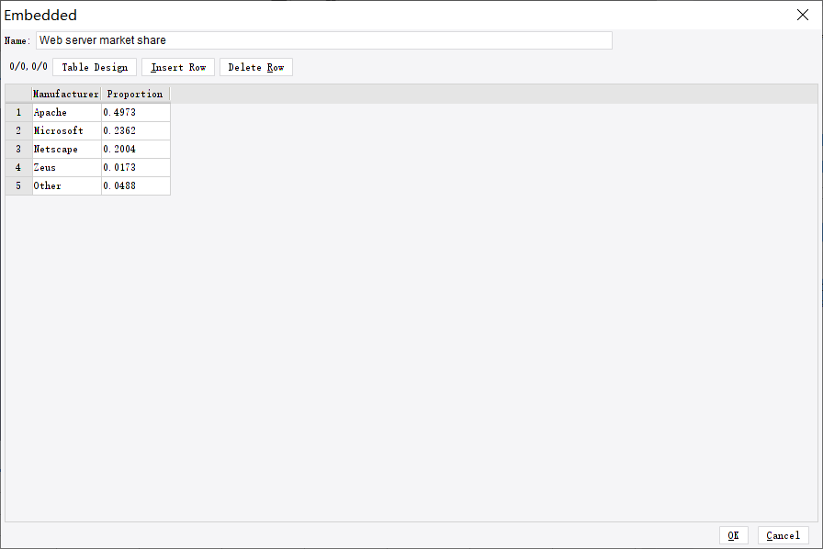
Task: Click the Insert Row button
Action: [178, 67]
